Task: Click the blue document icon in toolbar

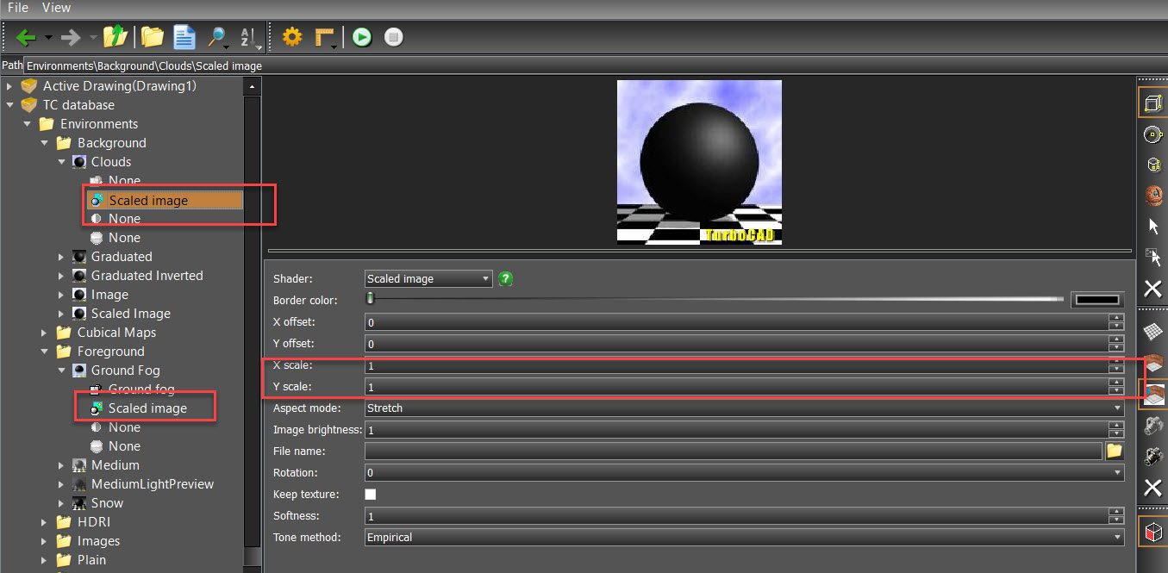Action: 184,37
